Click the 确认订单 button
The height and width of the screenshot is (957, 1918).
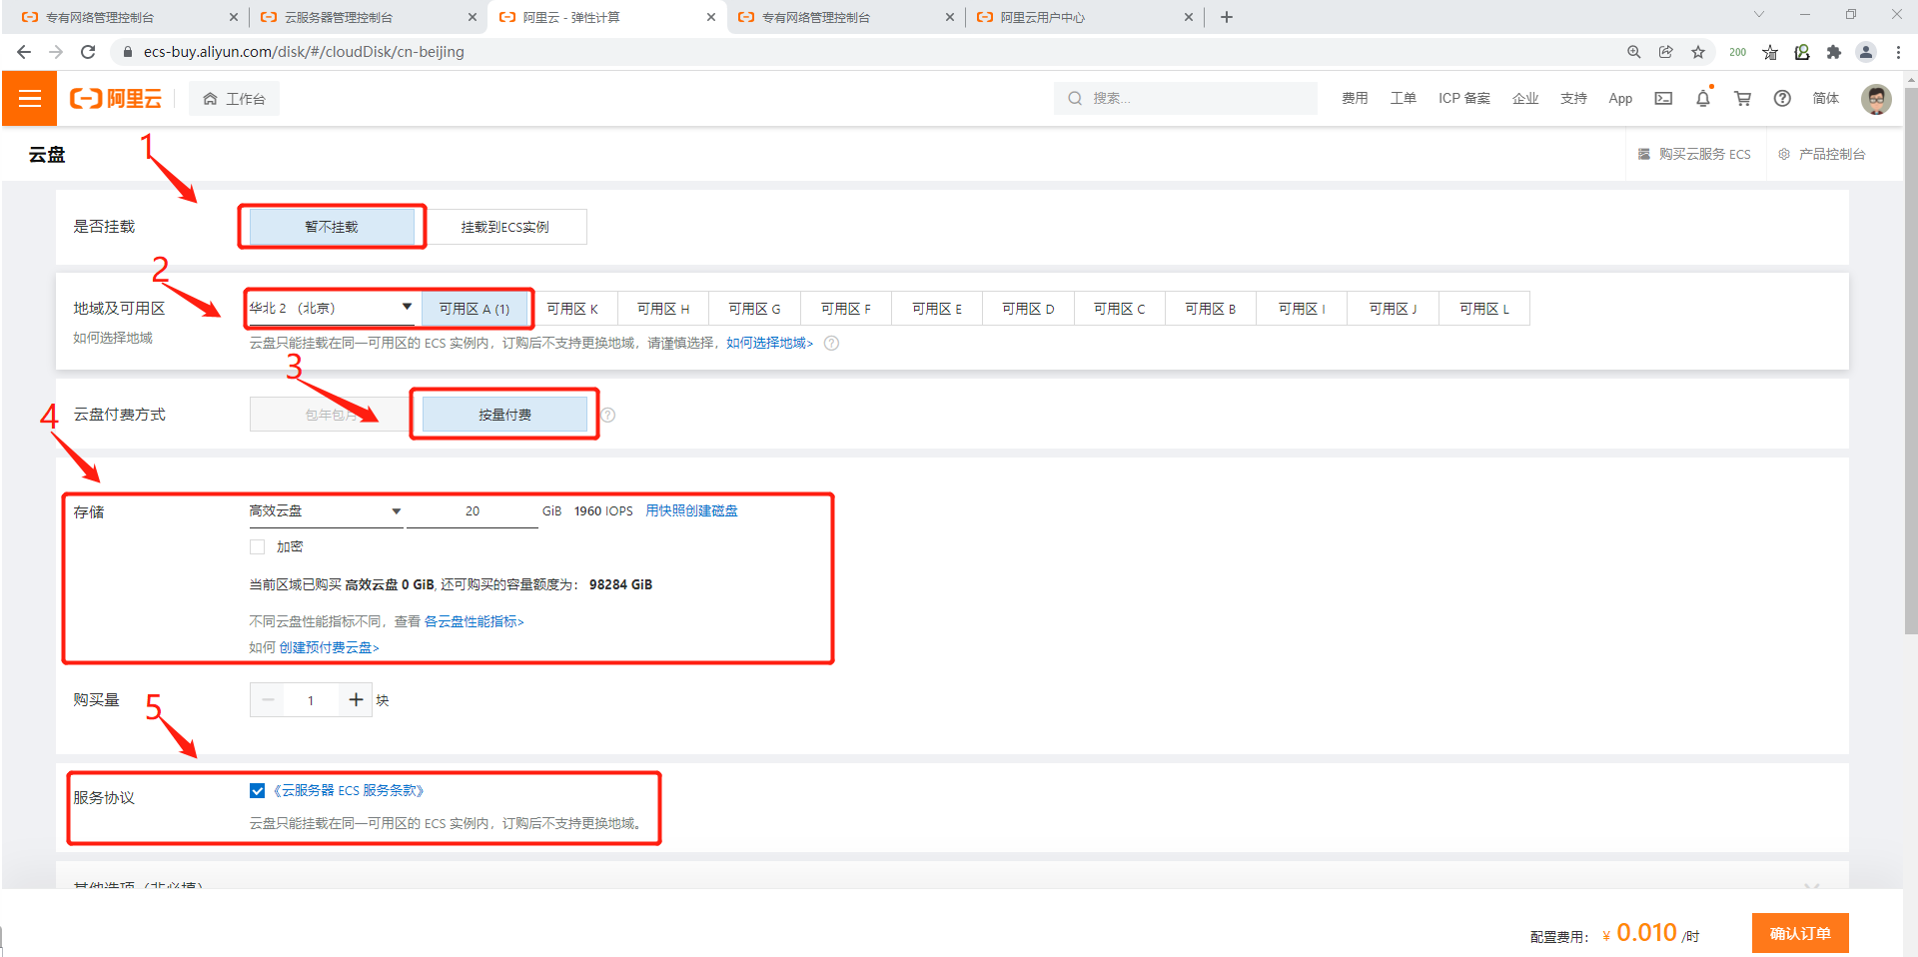[x=1800, y=933]
